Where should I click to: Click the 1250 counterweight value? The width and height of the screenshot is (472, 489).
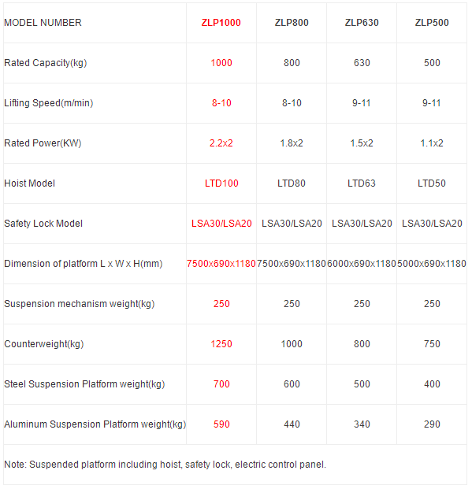221,344
